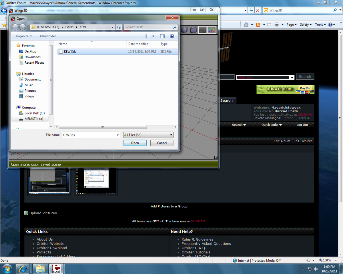Click IE address bar Refresh icon
This screenshot has width=343, height=274.
coord(251,10)
